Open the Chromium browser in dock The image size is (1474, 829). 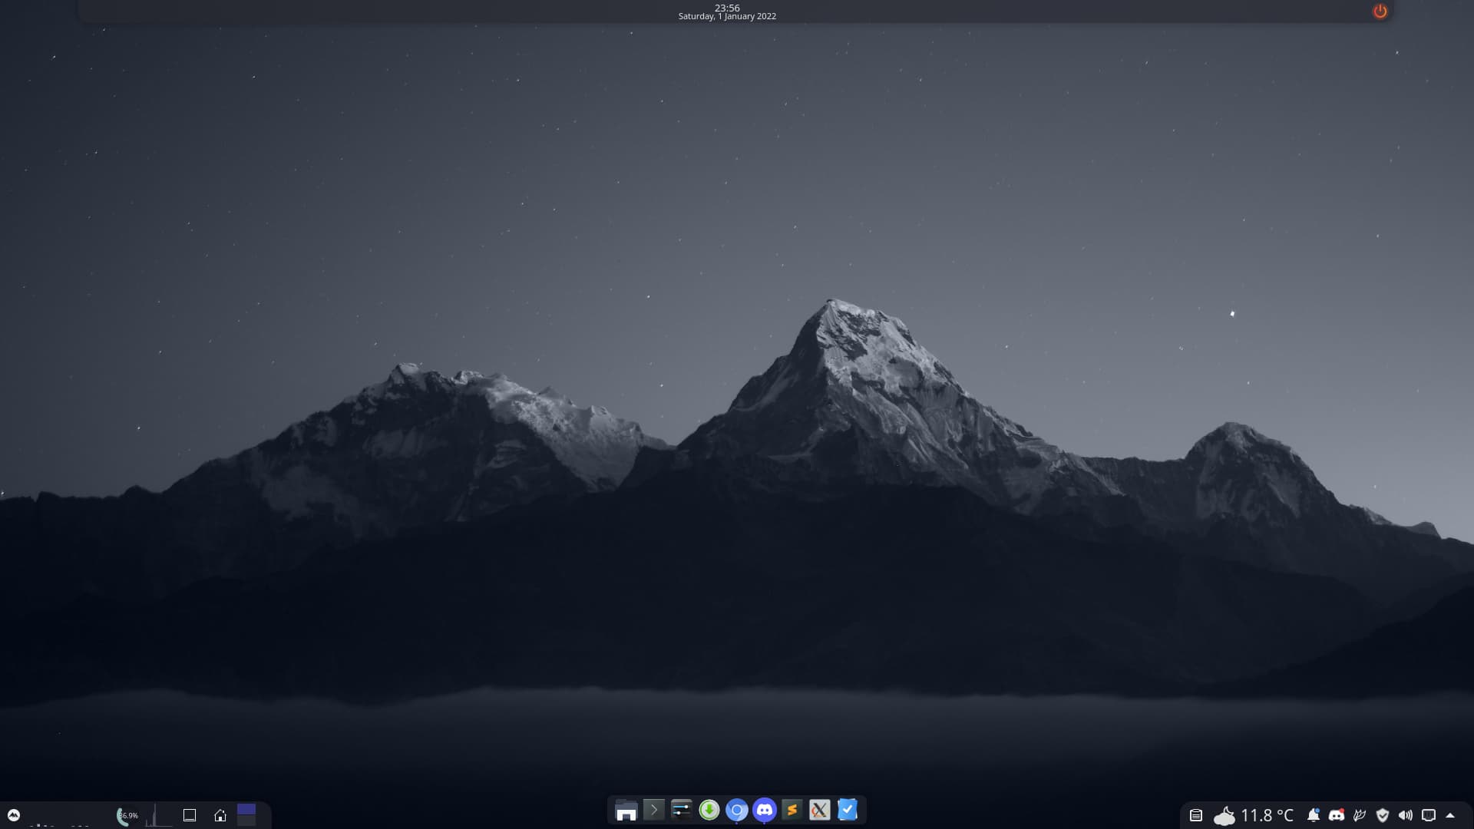click(x=737, y=810)
